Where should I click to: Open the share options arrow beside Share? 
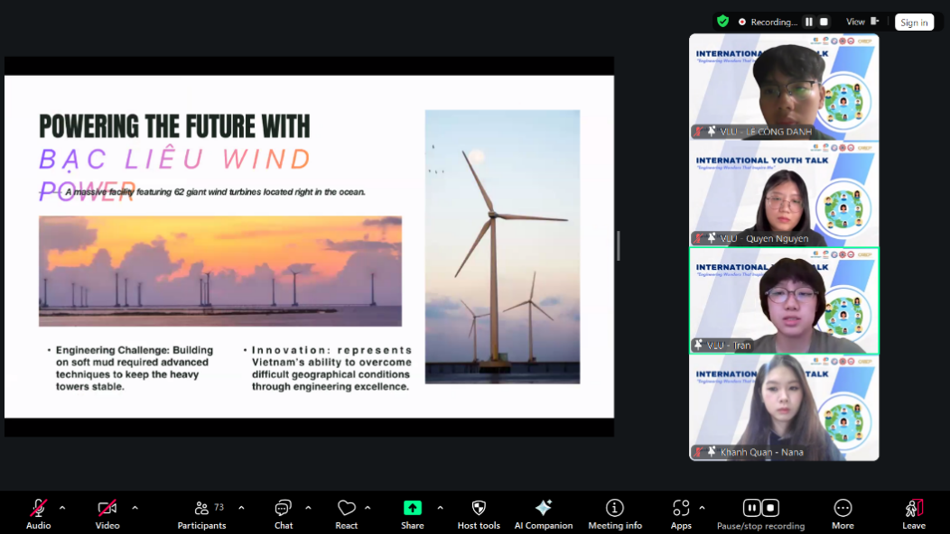(x=440, y=508)
